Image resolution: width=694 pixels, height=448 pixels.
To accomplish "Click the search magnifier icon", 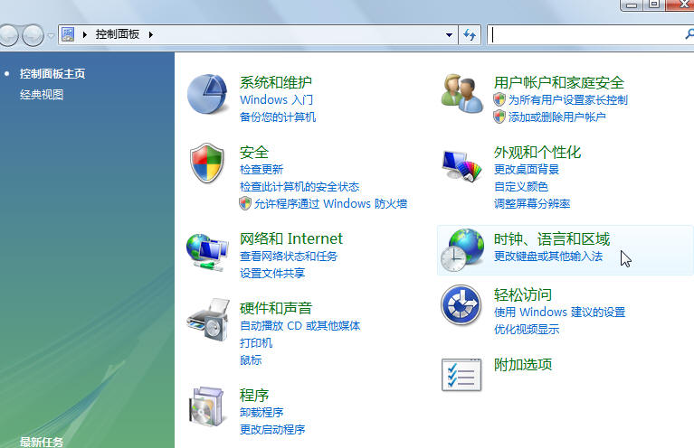I will (x=689, y=34).
